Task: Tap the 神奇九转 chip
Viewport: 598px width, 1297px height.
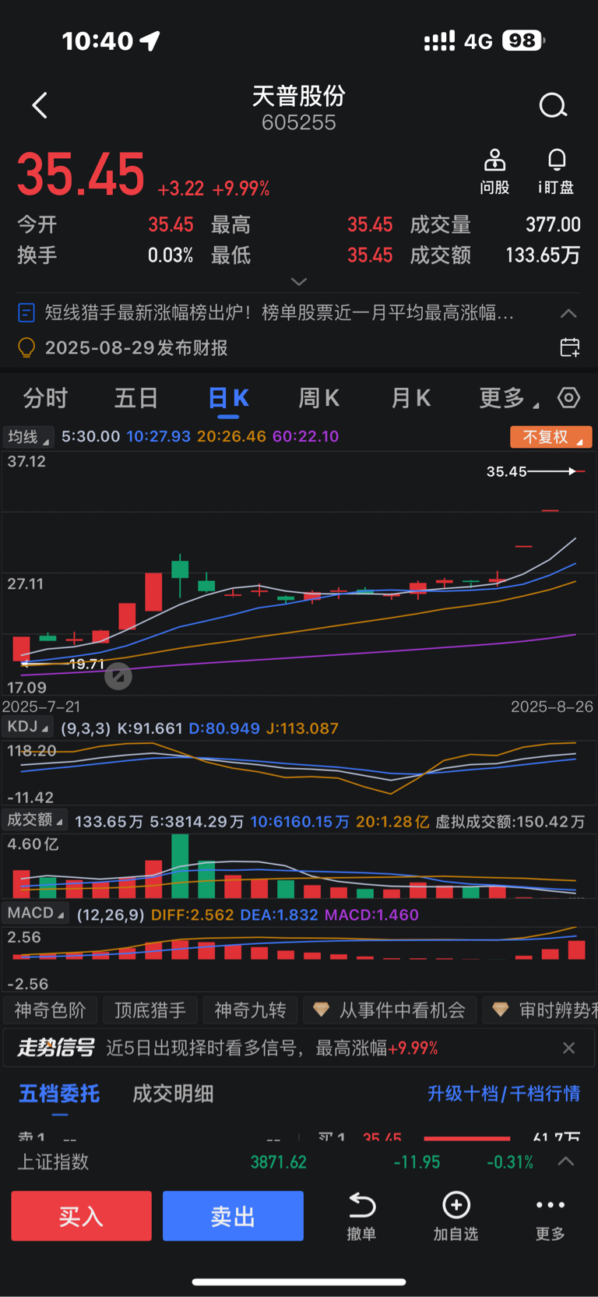Action: (x=251, y=1010)
